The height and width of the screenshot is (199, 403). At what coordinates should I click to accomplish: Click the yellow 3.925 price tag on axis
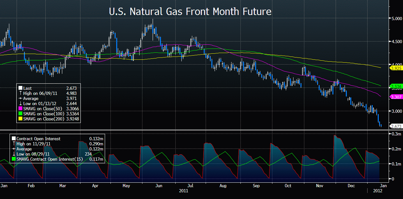pos(396,68)
